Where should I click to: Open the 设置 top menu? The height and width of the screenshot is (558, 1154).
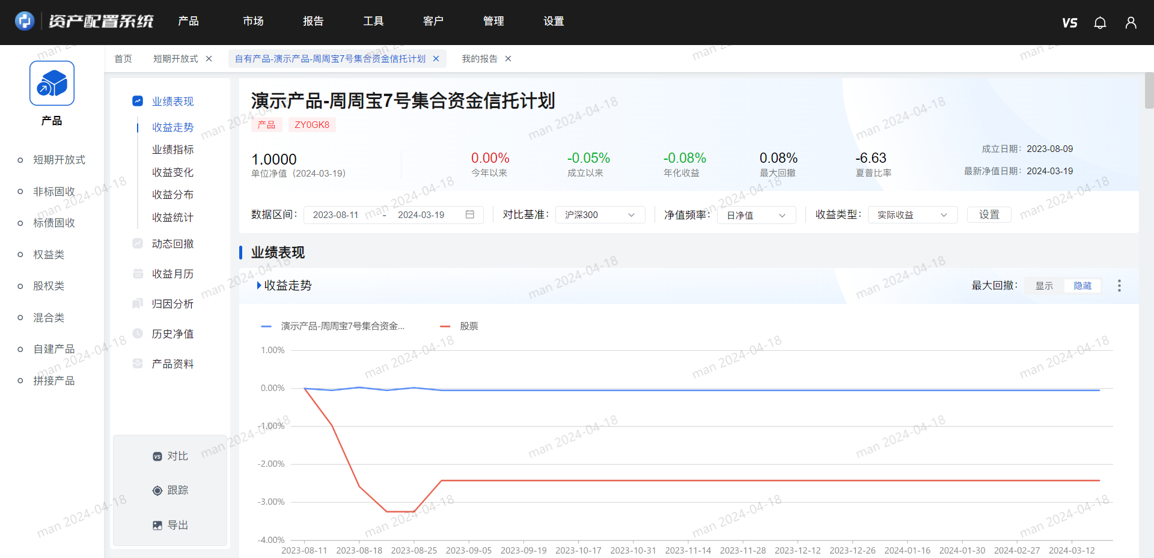tap(554, 21)
